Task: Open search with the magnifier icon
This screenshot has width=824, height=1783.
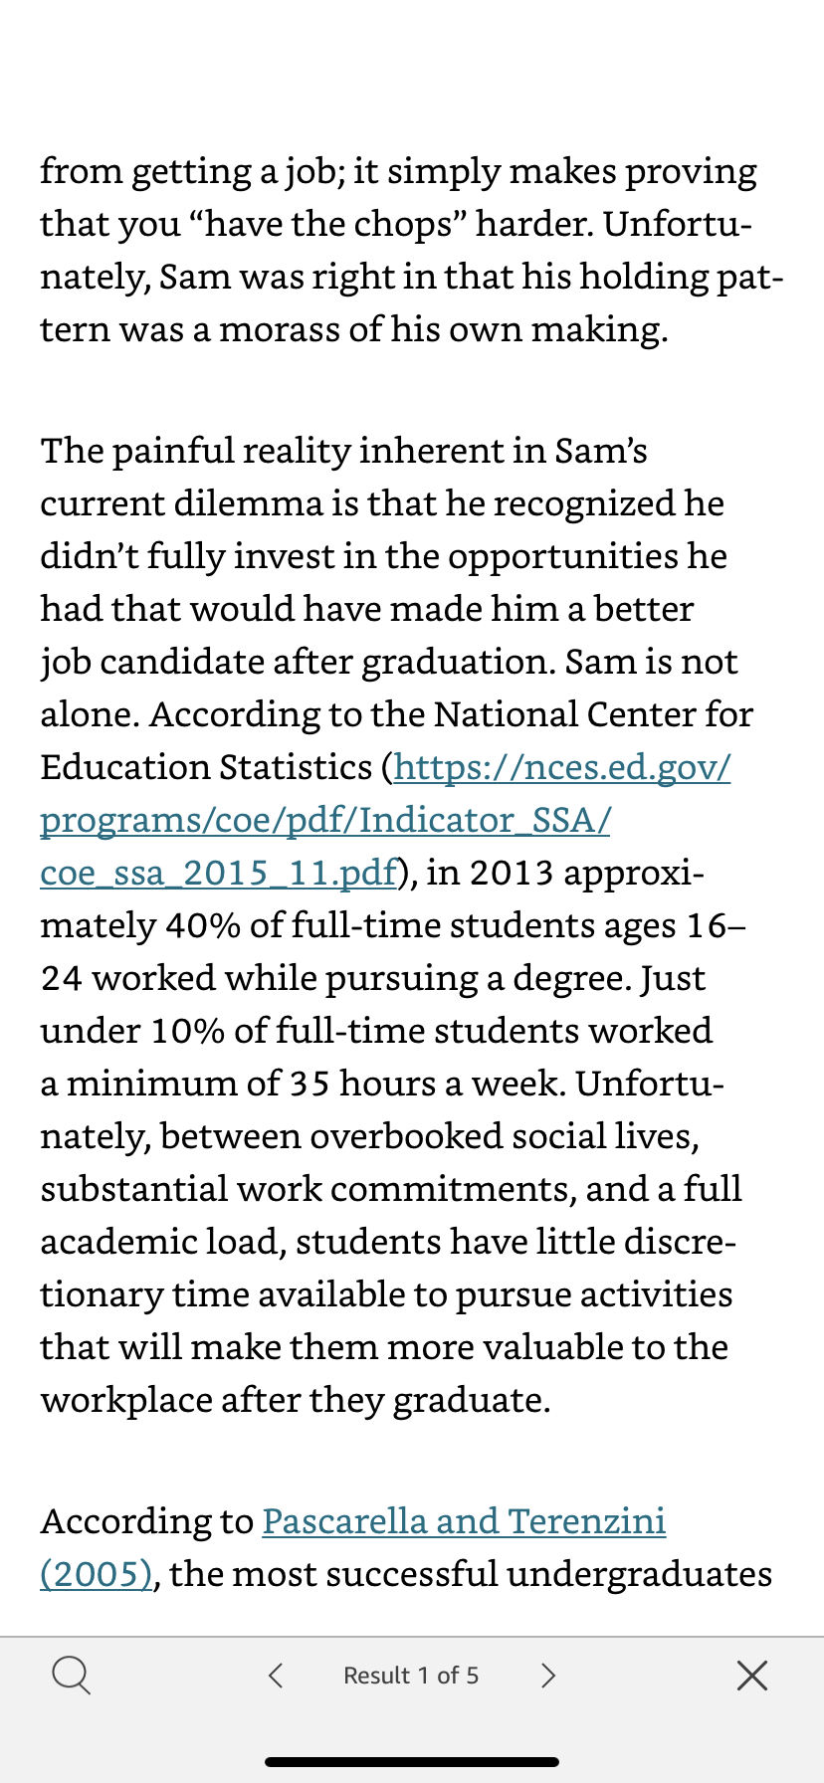Action: 71,1676
